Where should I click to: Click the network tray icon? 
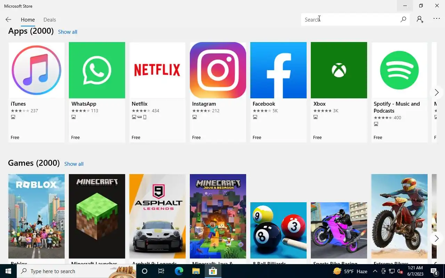tap(391, 271)
